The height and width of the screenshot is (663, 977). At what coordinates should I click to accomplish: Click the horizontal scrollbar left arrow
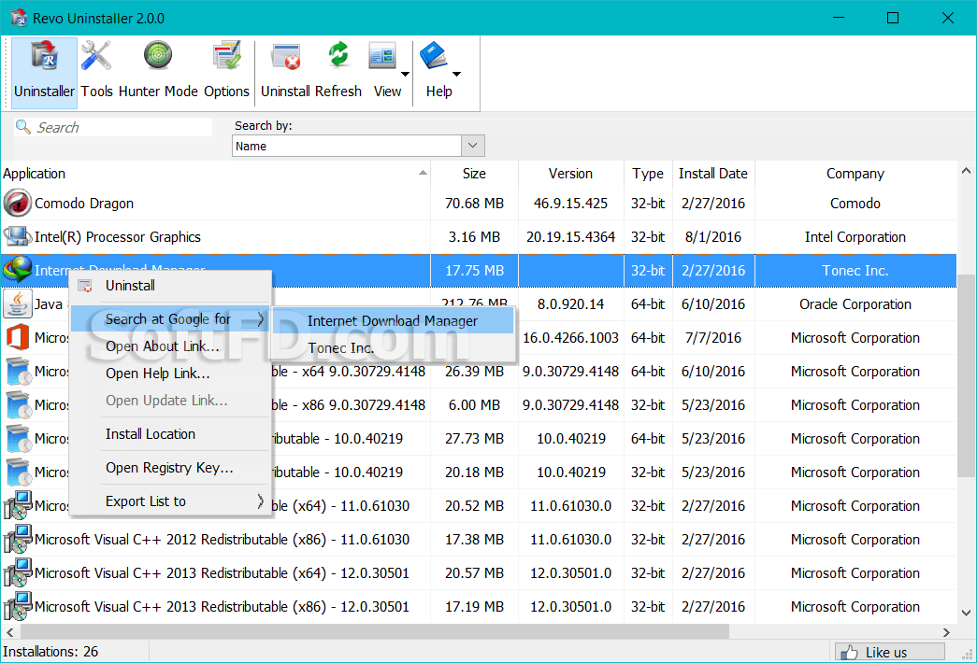pos(9,632)
